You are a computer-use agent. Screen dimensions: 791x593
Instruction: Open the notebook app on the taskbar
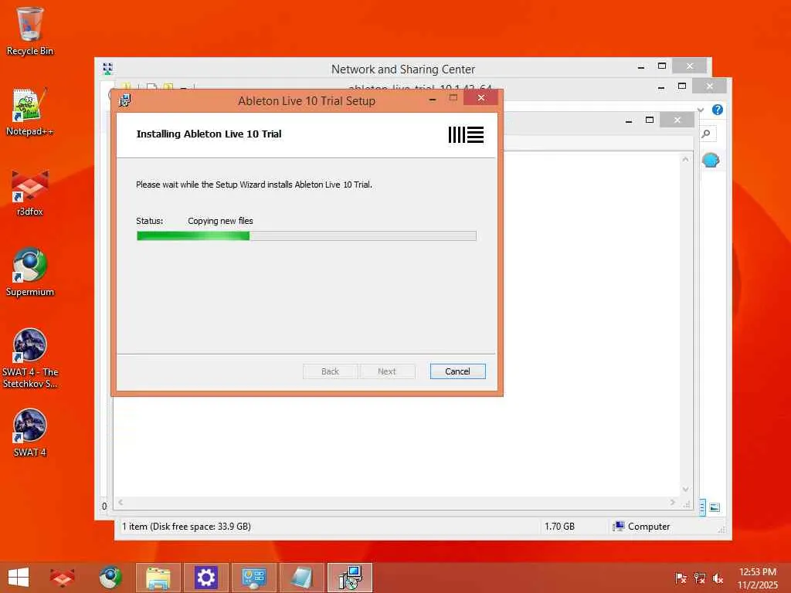pyautogui.click(x=302, y=578)
